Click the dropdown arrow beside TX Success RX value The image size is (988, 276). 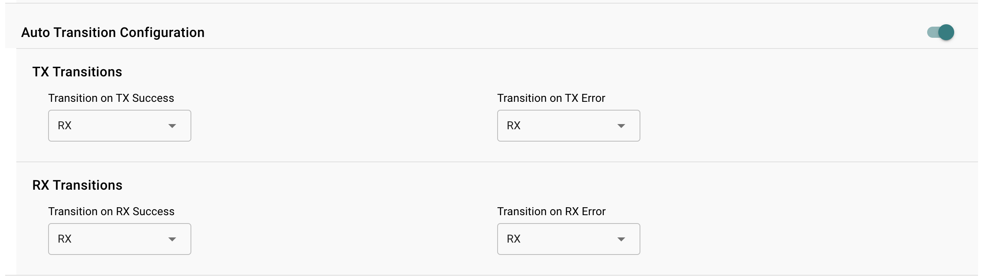(172, 126)
